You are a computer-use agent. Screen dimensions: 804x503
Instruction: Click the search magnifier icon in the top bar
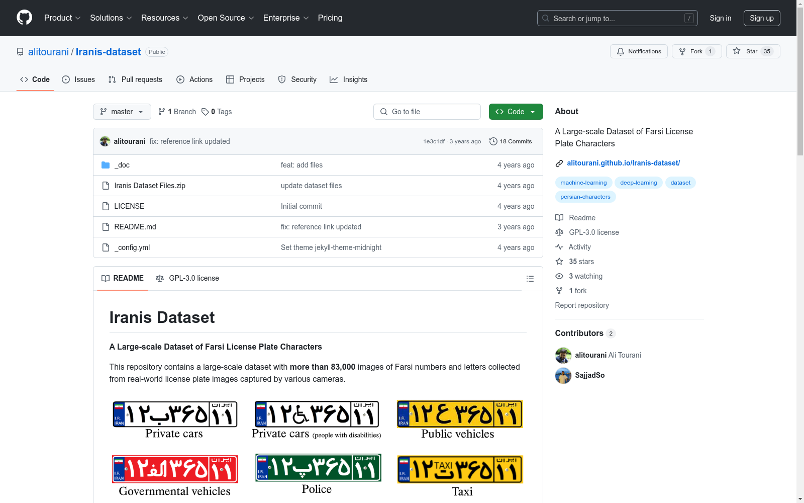546,18
